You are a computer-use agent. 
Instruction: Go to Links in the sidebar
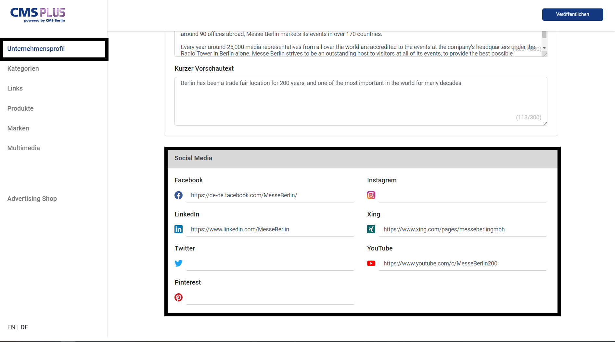(x=15, y=88)
